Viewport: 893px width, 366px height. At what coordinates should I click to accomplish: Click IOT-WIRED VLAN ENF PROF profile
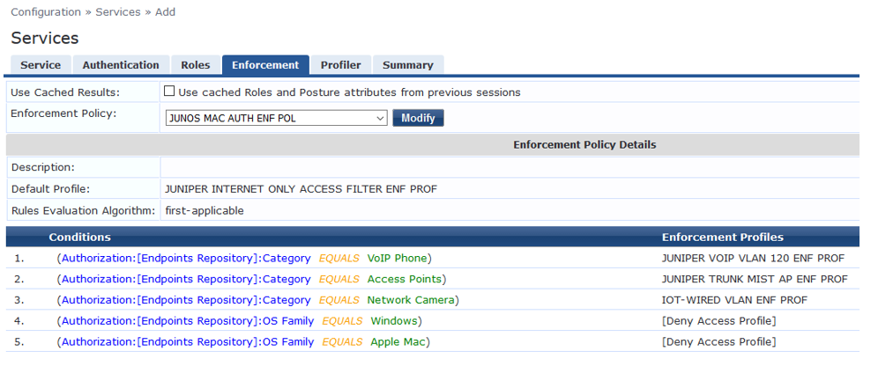point(734,300)
